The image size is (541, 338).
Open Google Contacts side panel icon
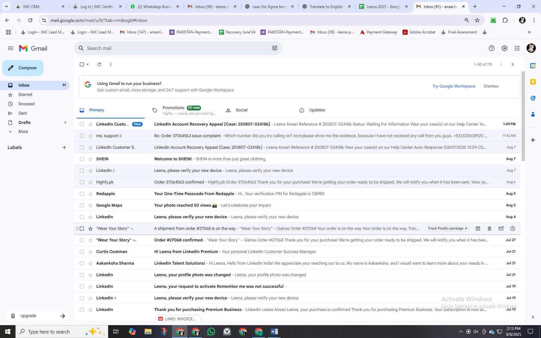click(533, 114)
